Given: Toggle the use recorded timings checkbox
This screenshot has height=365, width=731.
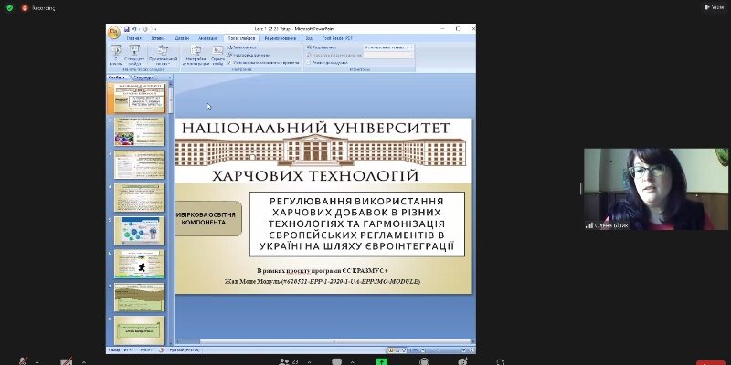Looking at the screenshot, I should (x=229, y=62).
